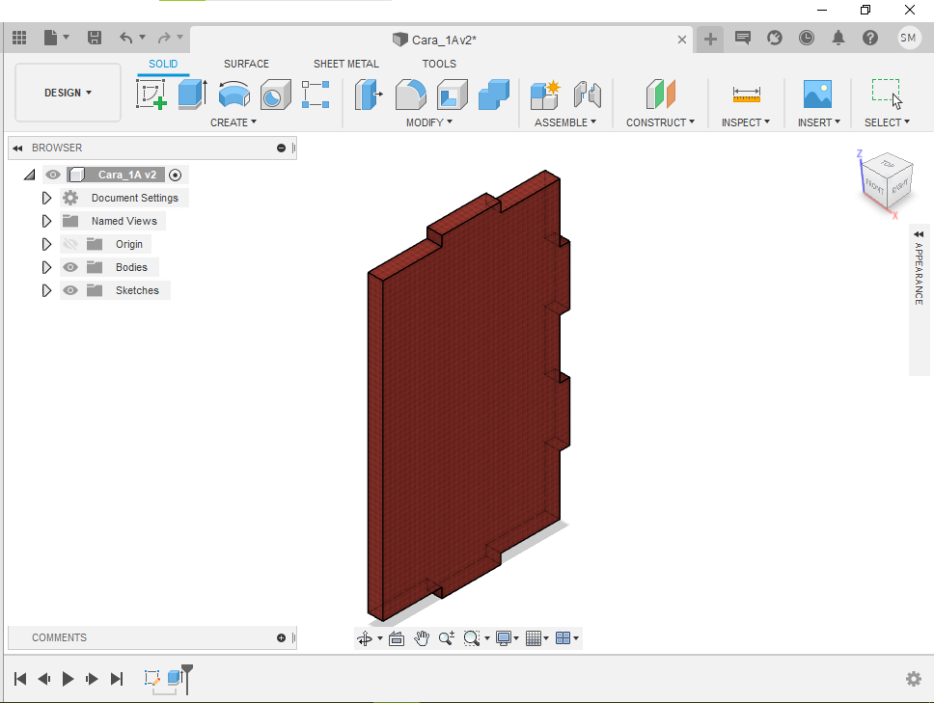Toggle visibility of Cara_1A v2 component
Viewport: 934px width, 703px height.
tap(53, 175)
